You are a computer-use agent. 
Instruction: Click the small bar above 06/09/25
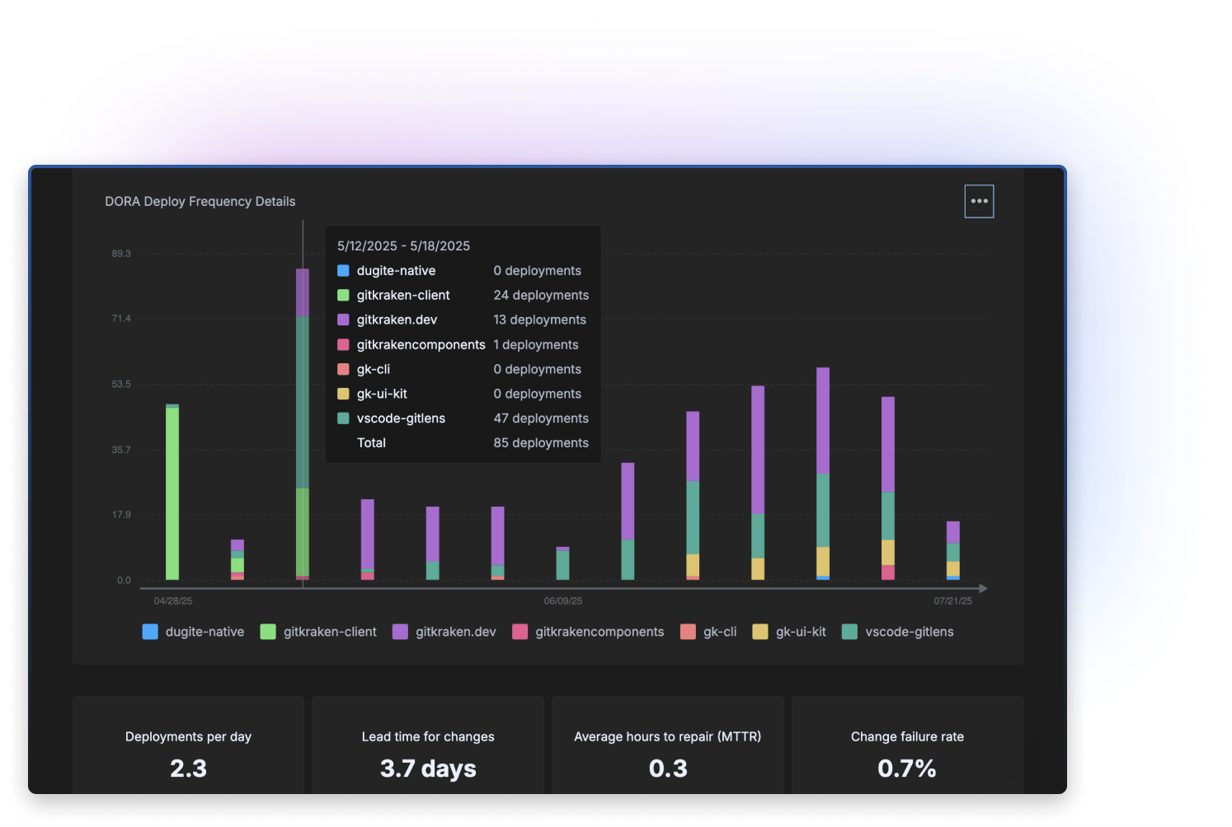pos(562,563)
